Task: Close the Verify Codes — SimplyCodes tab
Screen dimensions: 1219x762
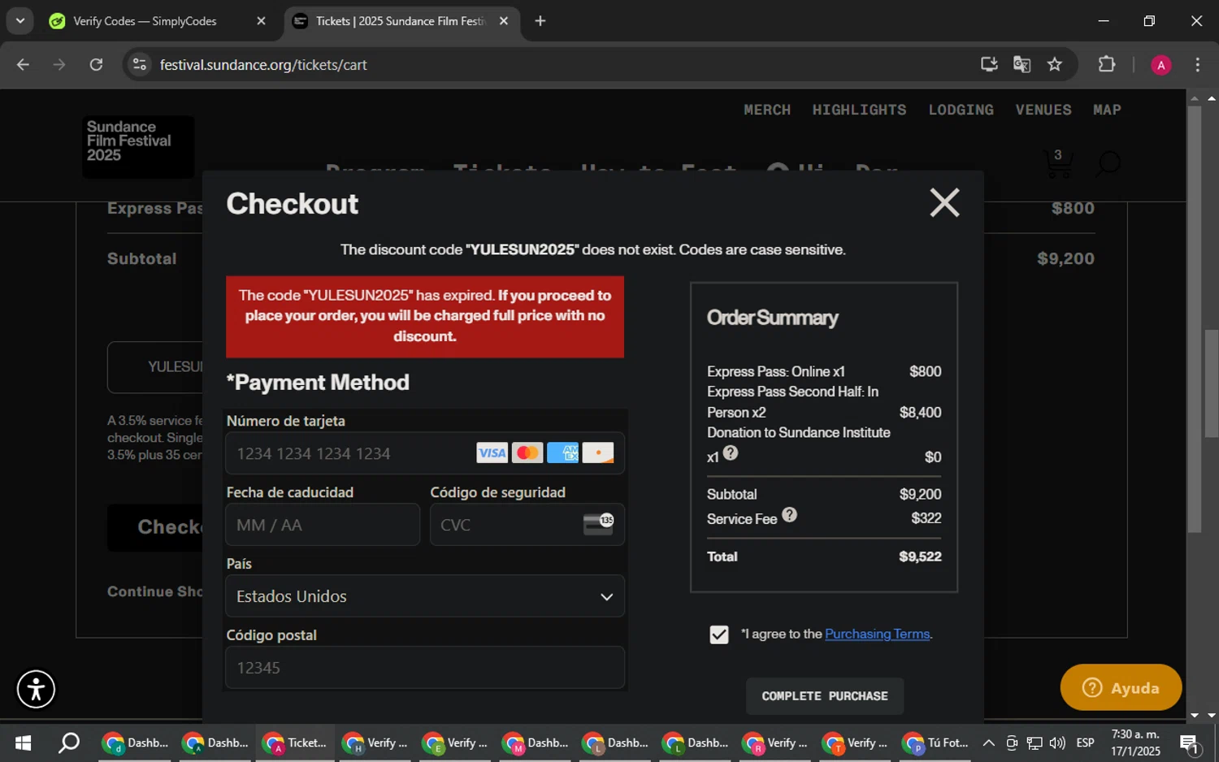Action: pos(261,21)
